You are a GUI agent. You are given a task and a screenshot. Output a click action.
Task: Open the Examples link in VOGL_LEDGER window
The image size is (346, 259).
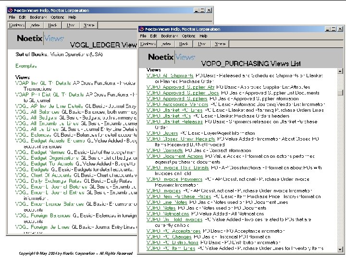point(26,66)
